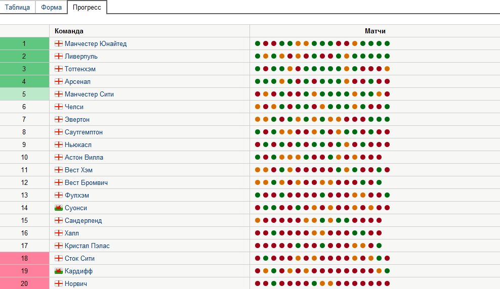Click the Ньюкасл team name

(x=78, y=145)
